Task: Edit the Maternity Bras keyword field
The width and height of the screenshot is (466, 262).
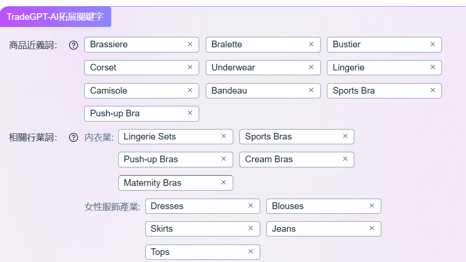Action: (176, 183)
